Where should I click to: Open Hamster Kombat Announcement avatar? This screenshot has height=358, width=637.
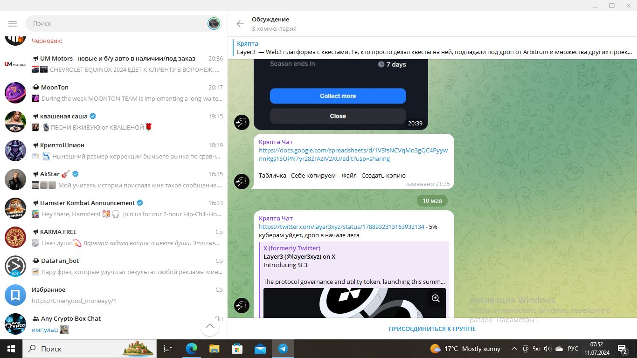[15, 208]
